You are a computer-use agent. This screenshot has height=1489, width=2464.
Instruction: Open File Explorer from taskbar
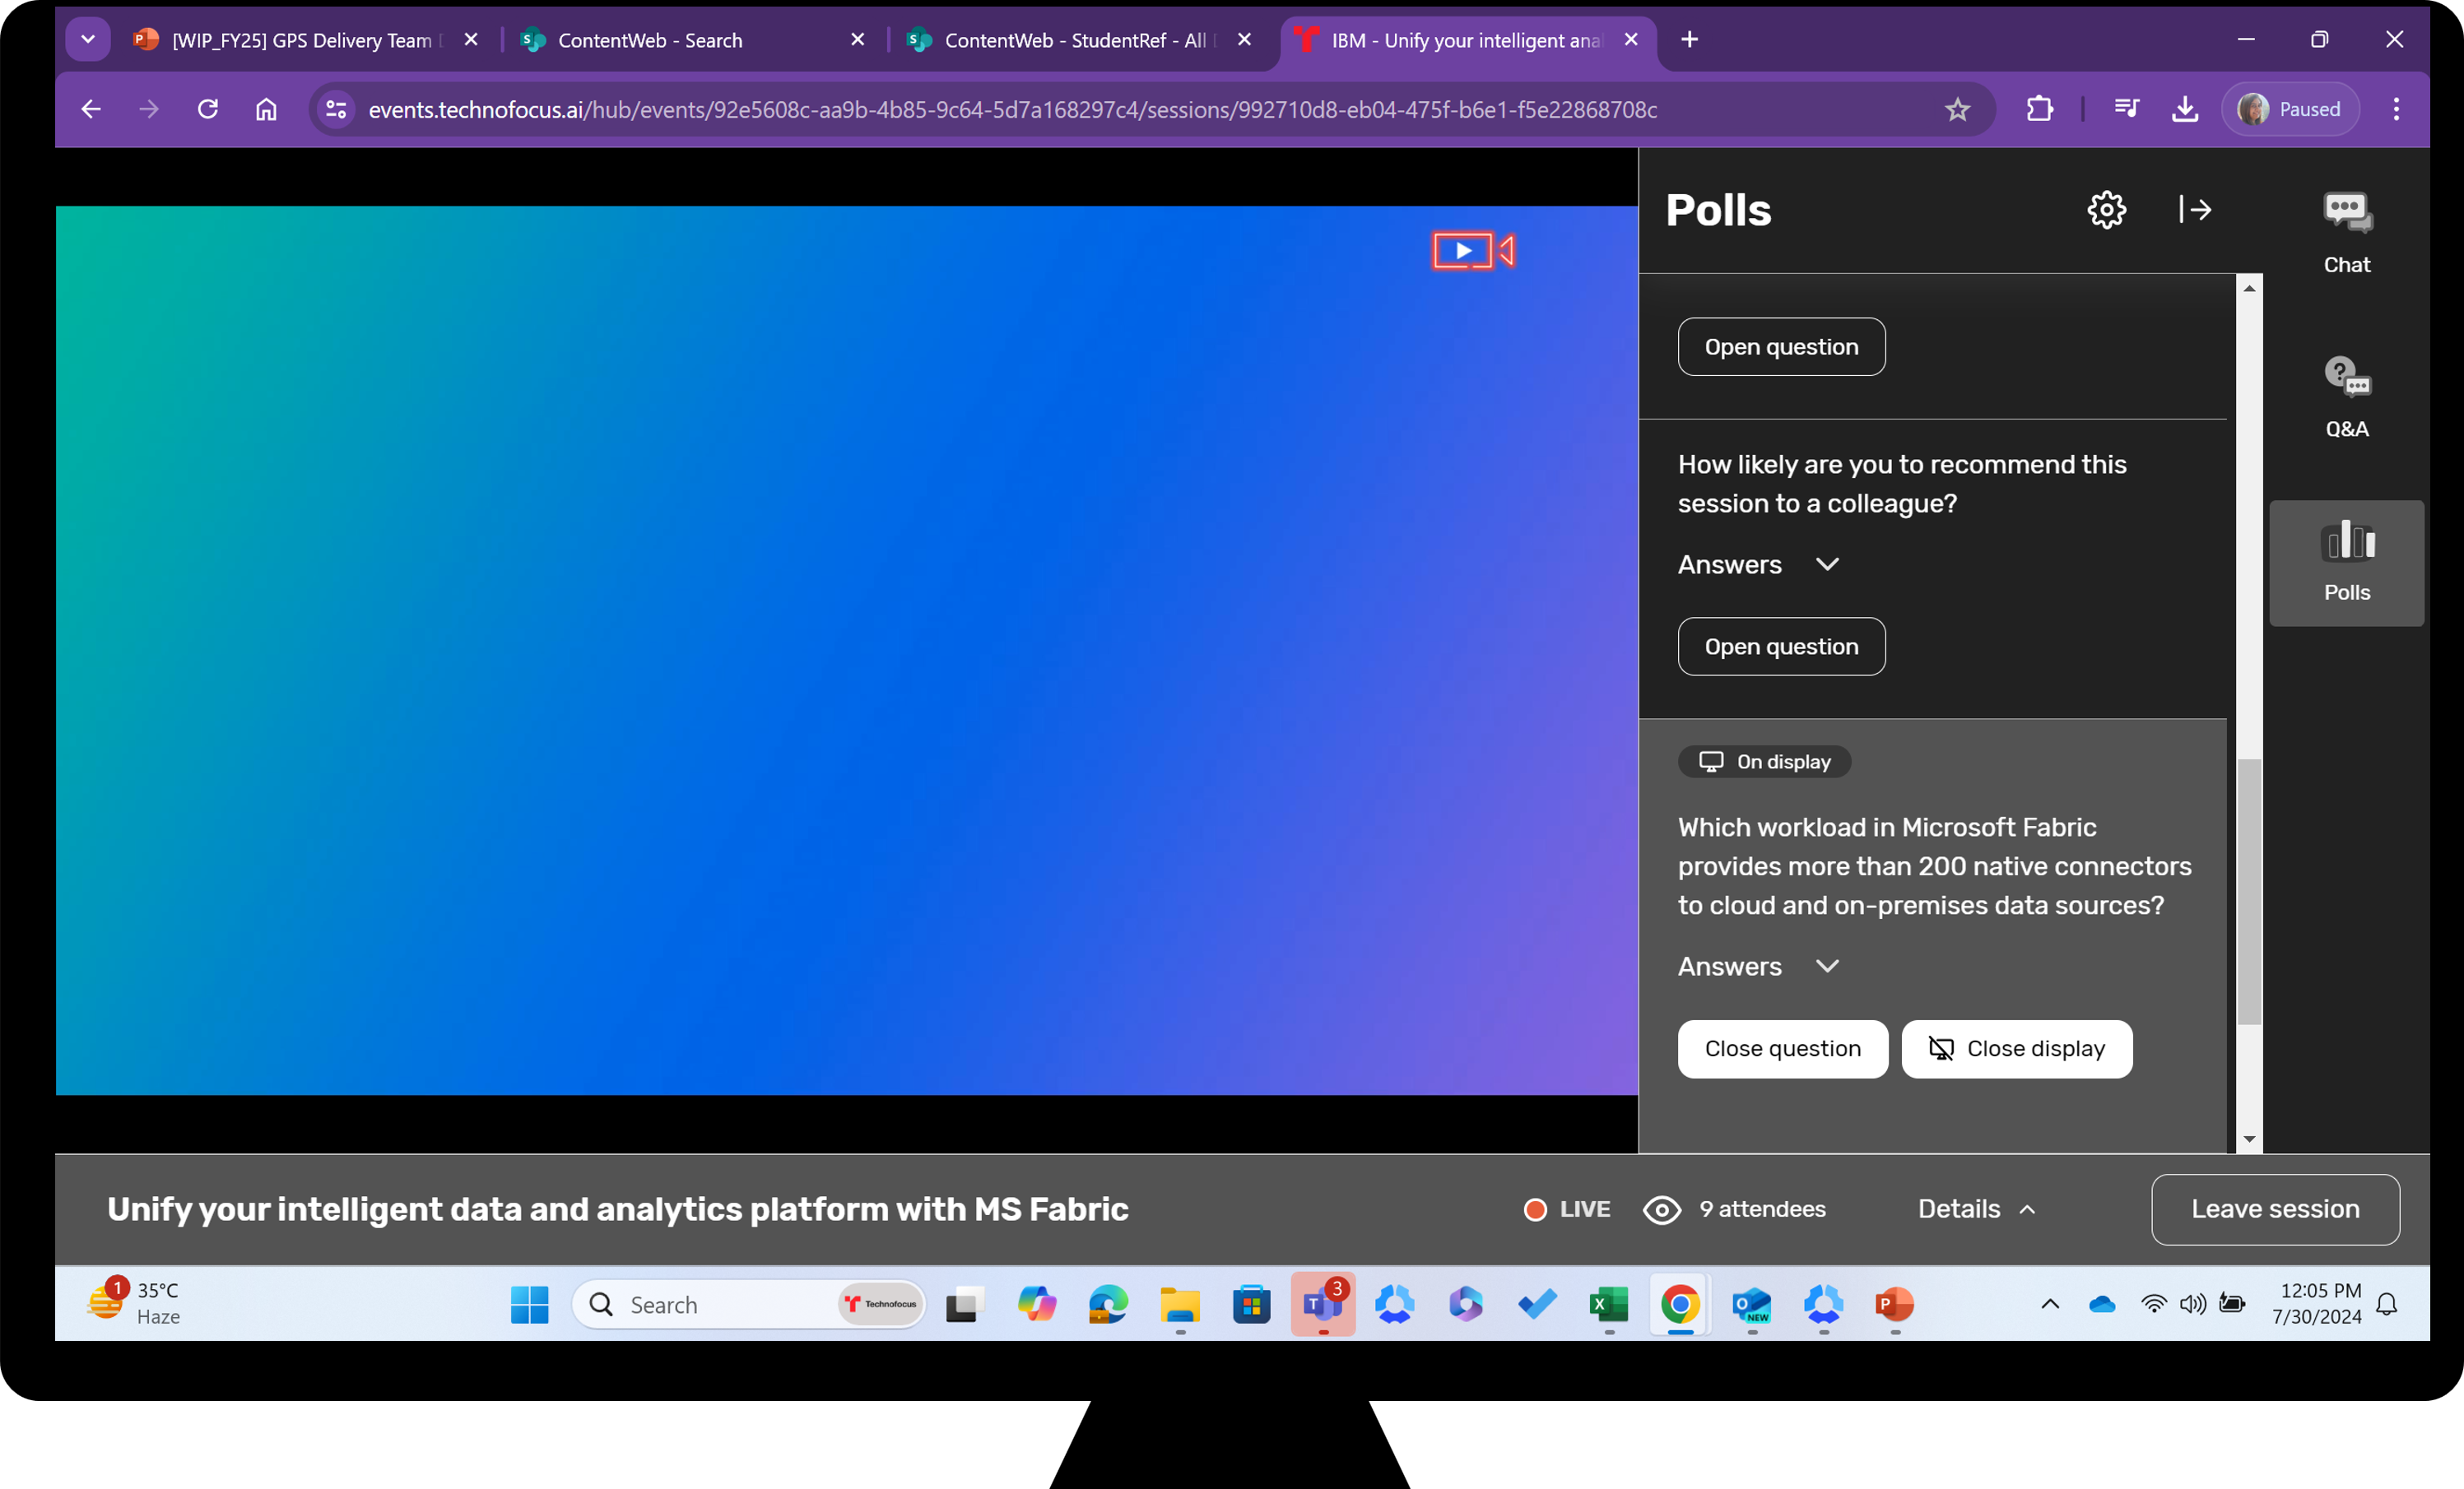tap(1180, 1304)
